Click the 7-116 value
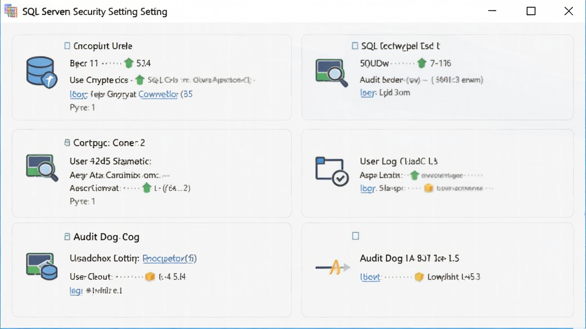This screenshot has height=329, width=586. [440, 63]
